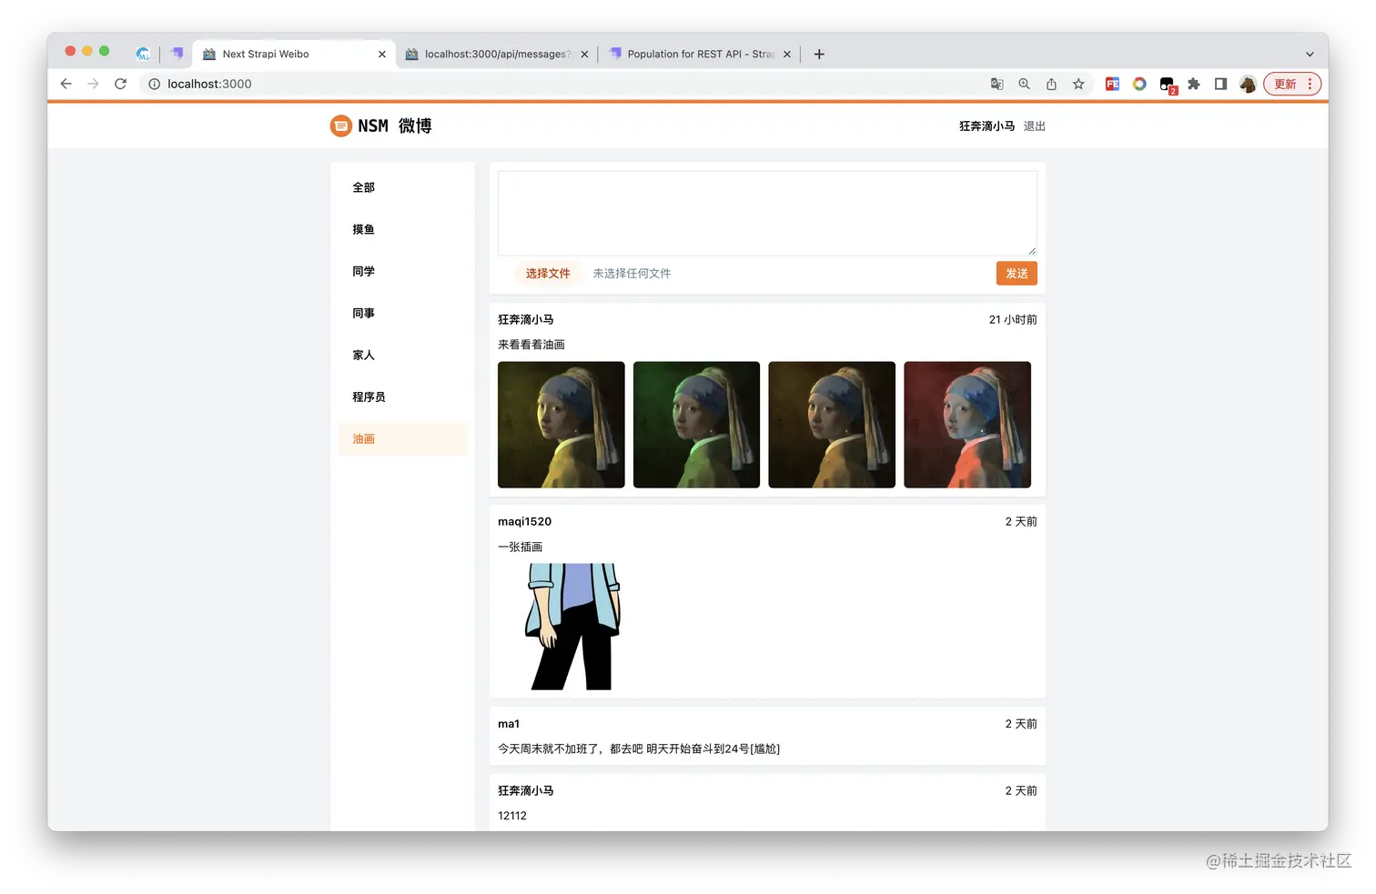Share this page via the share icon
Screen dimensions: 1376x894
[1051, 84]
